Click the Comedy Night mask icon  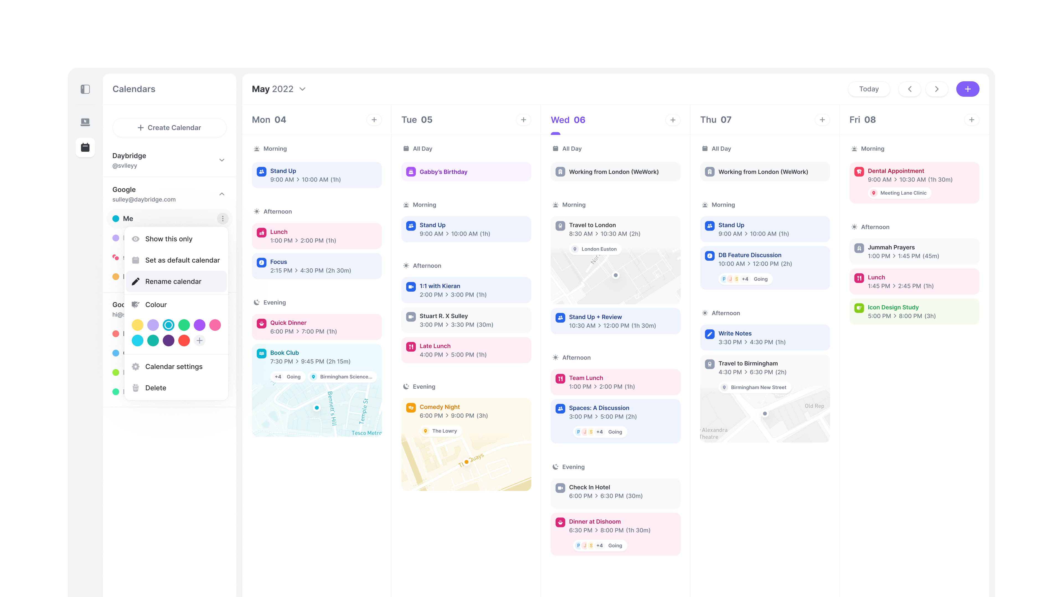point(411,407)
